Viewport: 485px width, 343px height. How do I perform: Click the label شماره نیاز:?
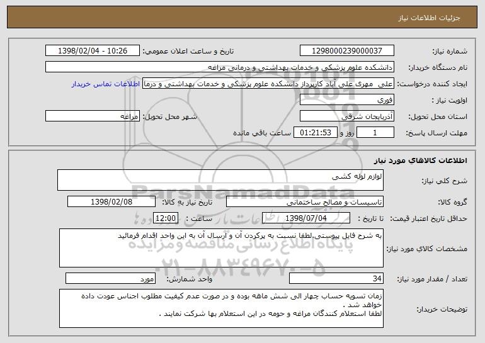tap(450, 52)
